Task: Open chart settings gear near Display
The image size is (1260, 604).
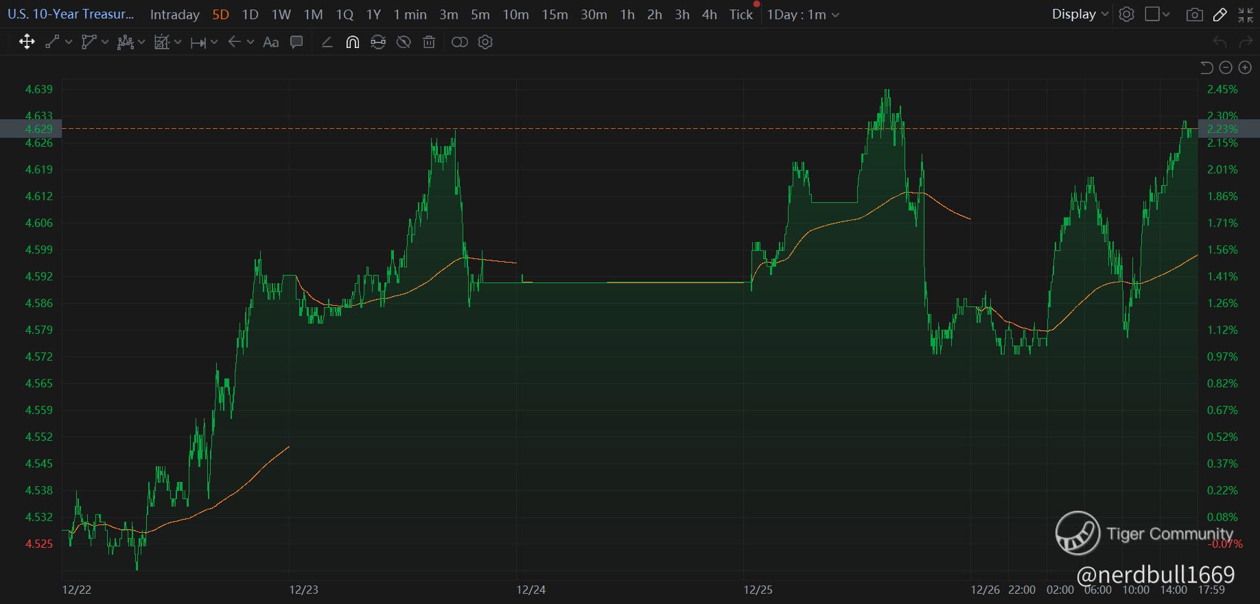Action: coord(1126,14)
